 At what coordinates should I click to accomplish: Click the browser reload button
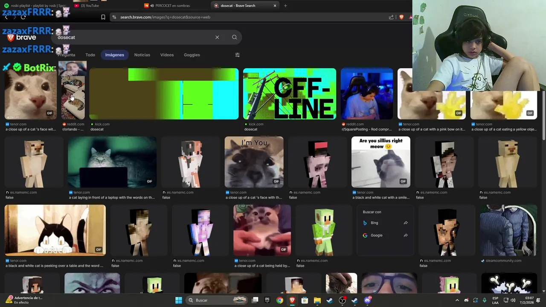23,17
